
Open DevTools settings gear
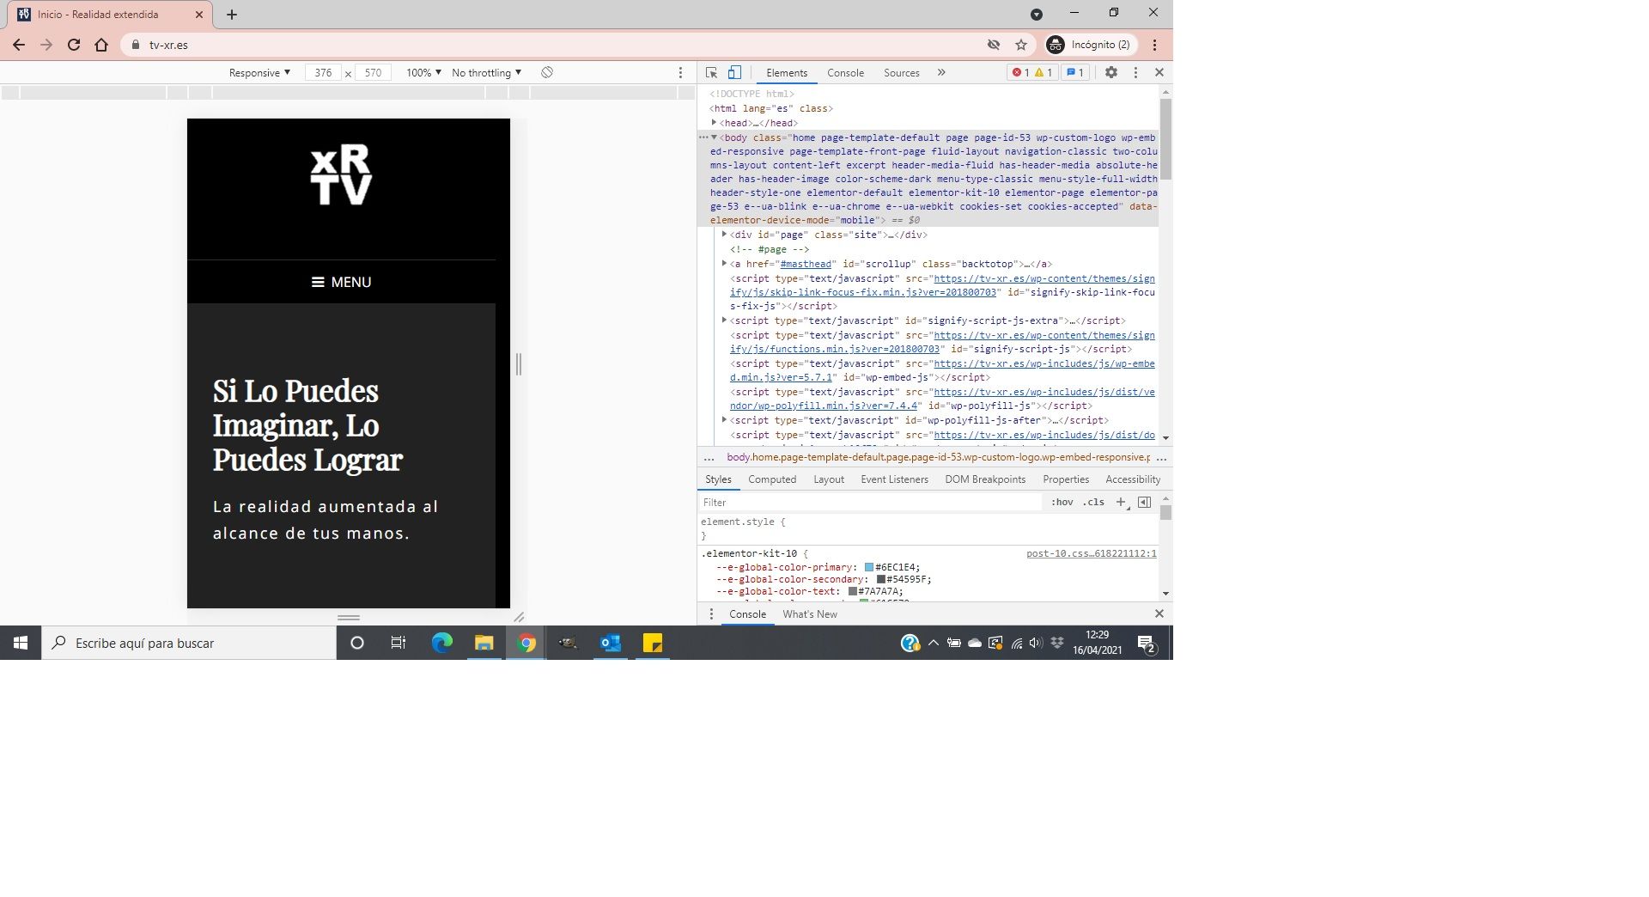tap(1111, 73)
